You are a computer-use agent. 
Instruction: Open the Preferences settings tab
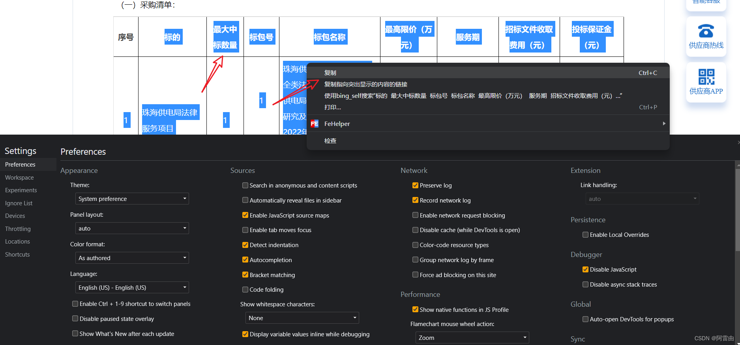coord(28,164)
